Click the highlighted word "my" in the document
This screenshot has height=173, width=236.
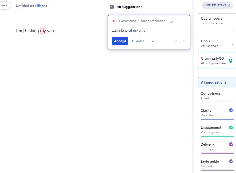pos(43,31)
